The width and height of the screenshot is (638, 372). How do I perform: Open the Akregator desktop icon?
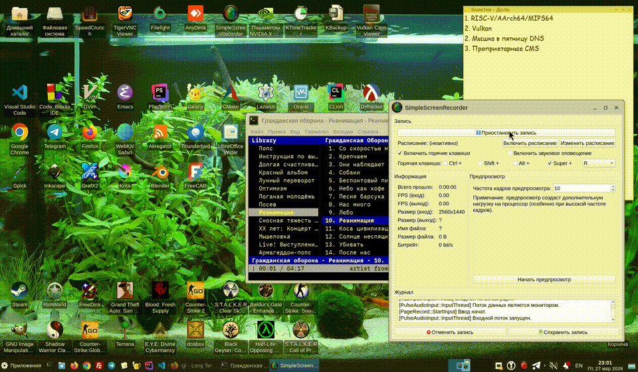tap(160, 137)
